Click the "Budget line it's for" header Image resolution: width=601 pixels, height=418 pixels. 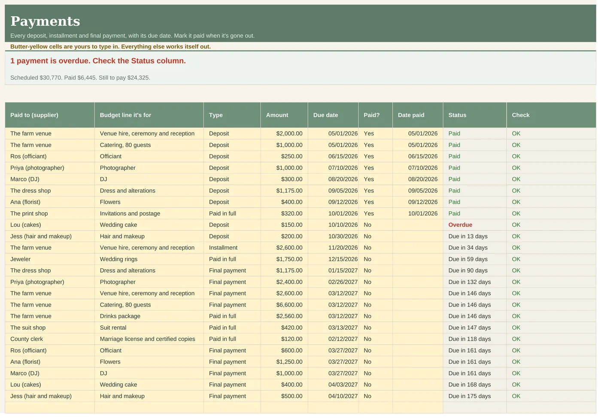pos(149,115)
